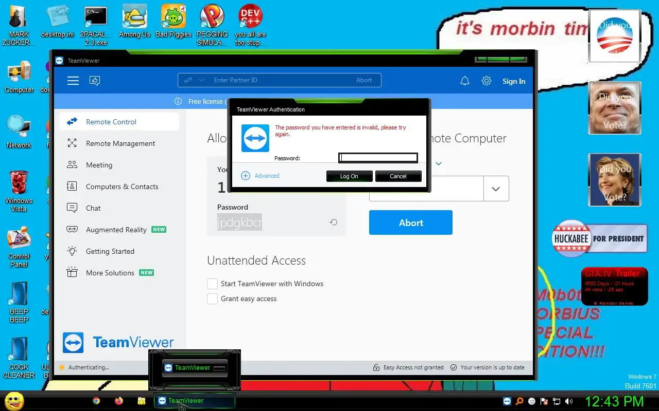Image resolution: width=659 pixels, height=411 pixels.
Task: Click the password field in Authentication dialog
Action: [x=378, y=158]
